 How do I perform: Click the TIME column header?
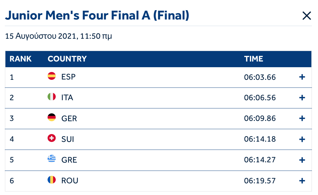coord(254,59)
